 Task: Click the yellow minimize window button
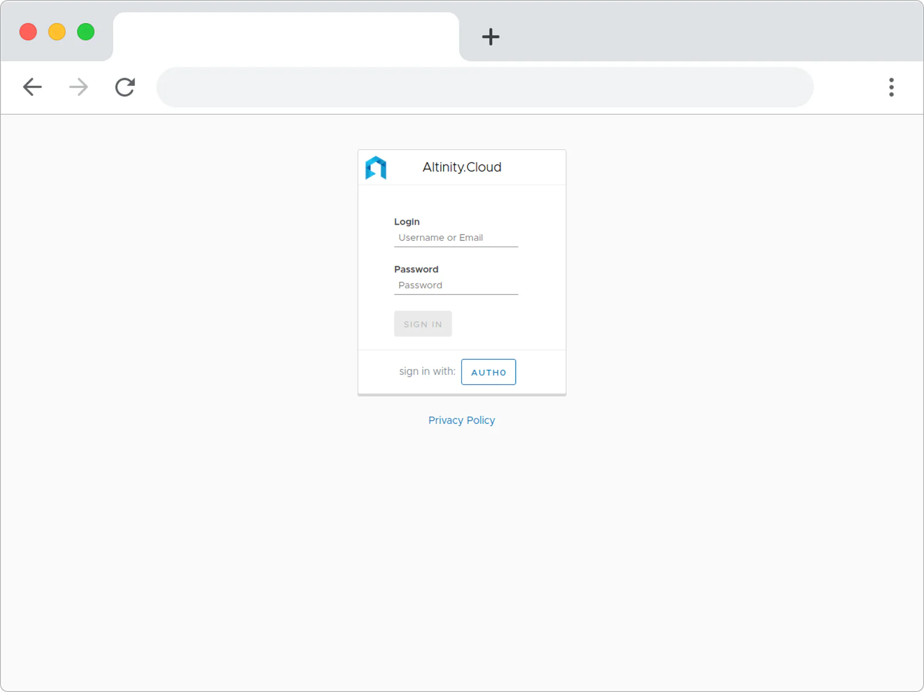click(x=57, y=32)
